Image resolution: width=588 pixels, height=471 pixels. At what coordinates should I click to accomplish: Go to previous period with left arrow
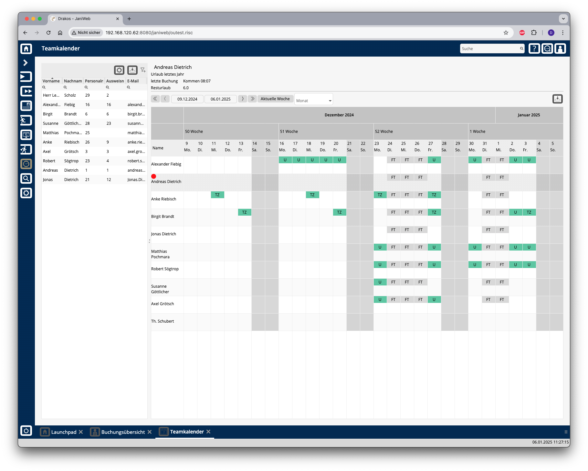click(165, 99)
